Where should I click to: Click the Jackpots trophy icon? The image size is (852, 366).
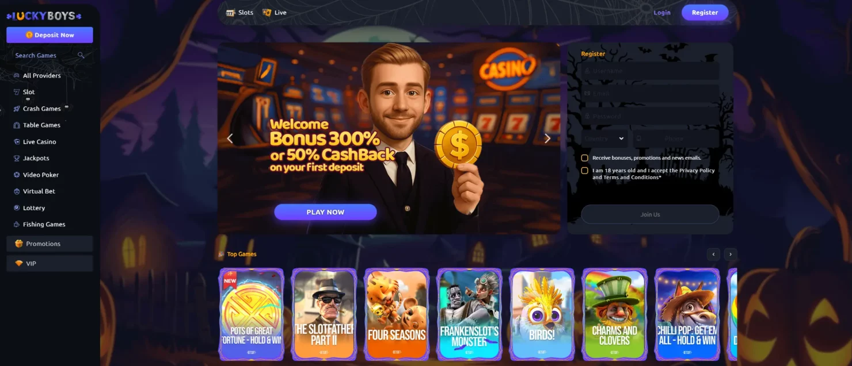(17, 158)
